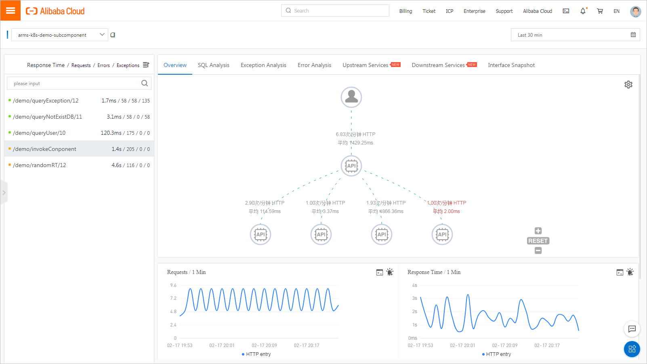Click the Alibaba Cloud logo

click(55, 11)
